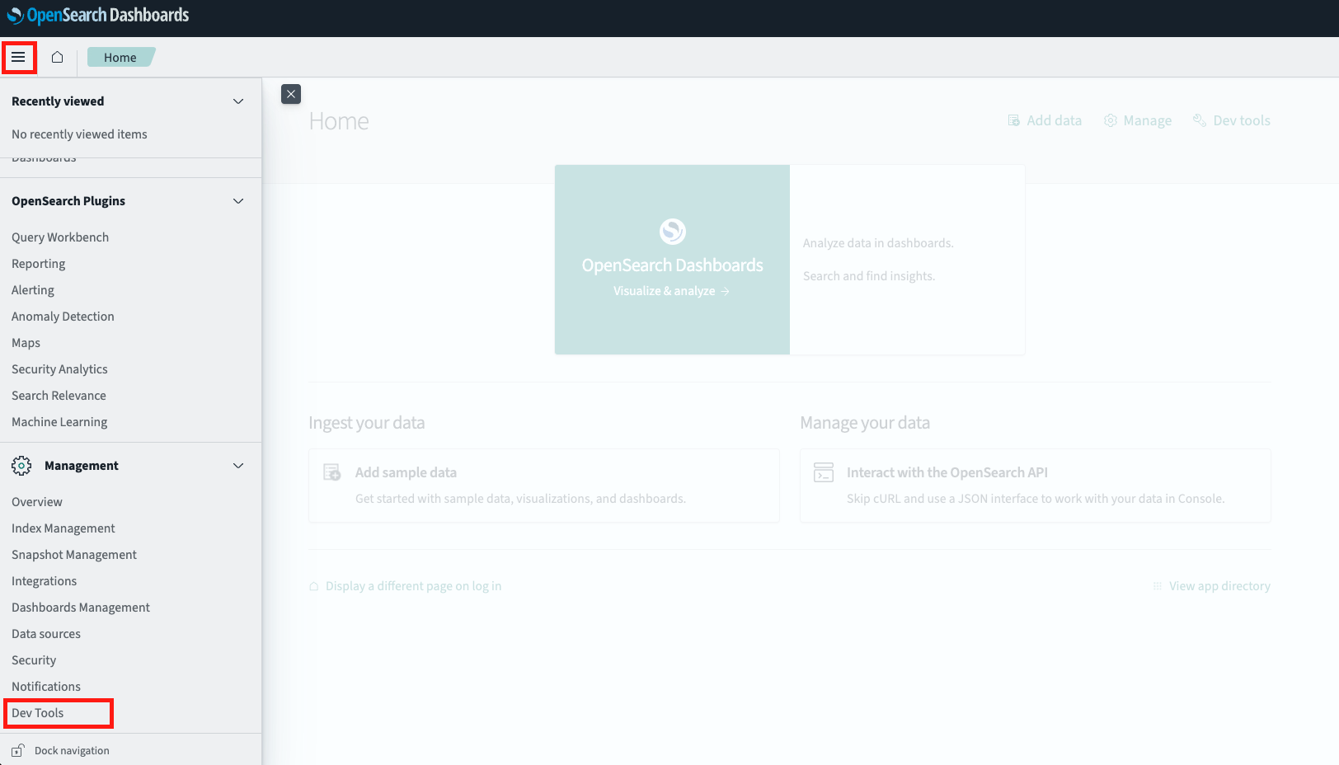Select the Home tab
The height and width of the screenshot is (765, 1339).
(x=120, y=57)
